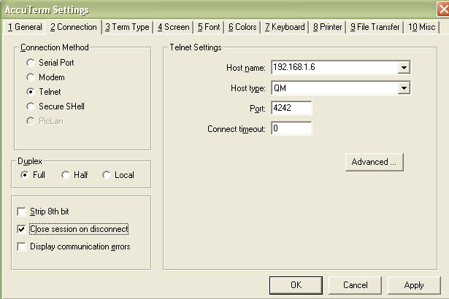The width and height of the screenshot is (449, 299).
Task: Uncheck Close session on disconnect
Action: point(21,229)
